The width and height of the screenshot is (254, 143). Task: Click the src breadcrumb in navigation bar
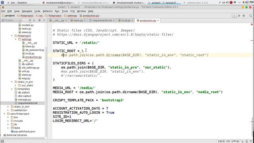(x=40, y=15)
